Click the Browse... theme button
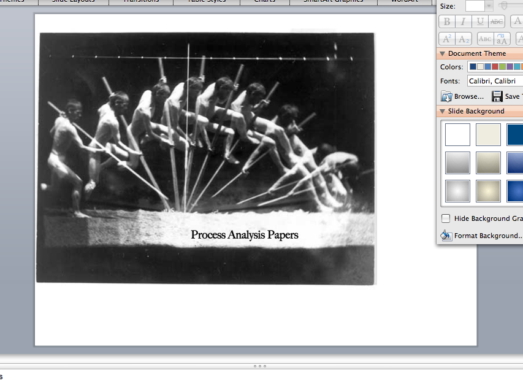 [x=462, y=96]
